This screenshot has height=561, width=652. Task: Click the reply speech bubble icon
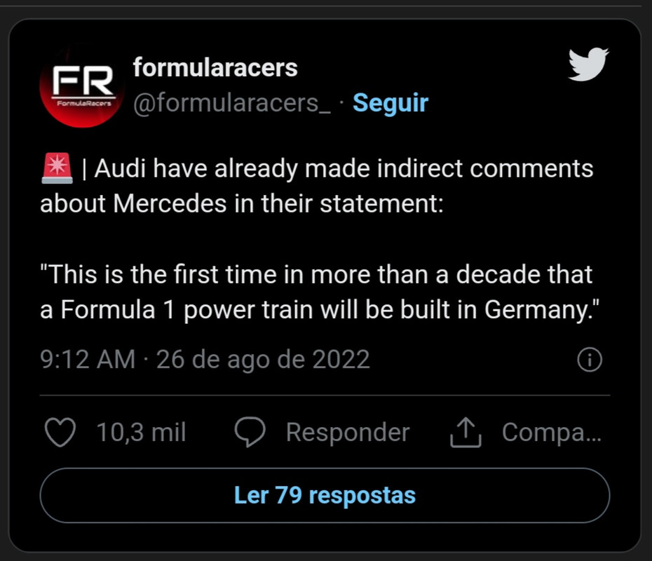tap(250, 432)
